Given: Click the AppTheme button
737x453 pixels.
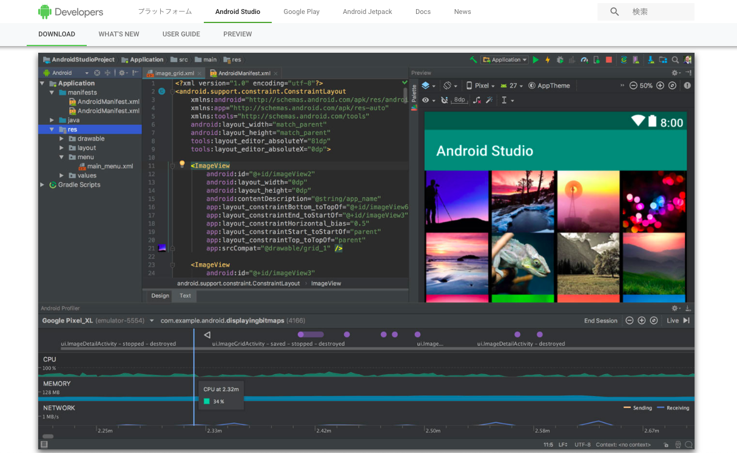Looking at the screenshot, I should 550,86.
